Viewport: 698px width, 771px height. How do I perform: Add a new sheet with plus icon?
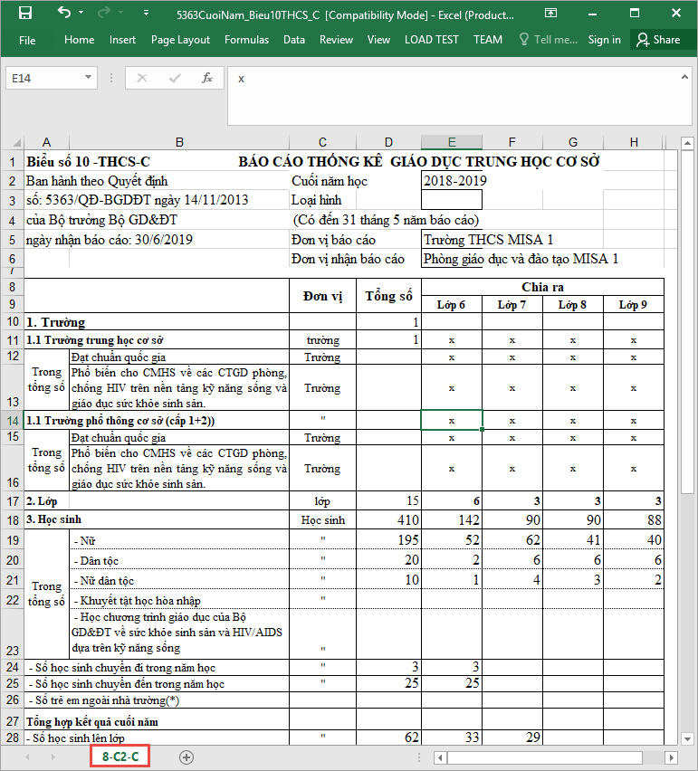point(186,757)
